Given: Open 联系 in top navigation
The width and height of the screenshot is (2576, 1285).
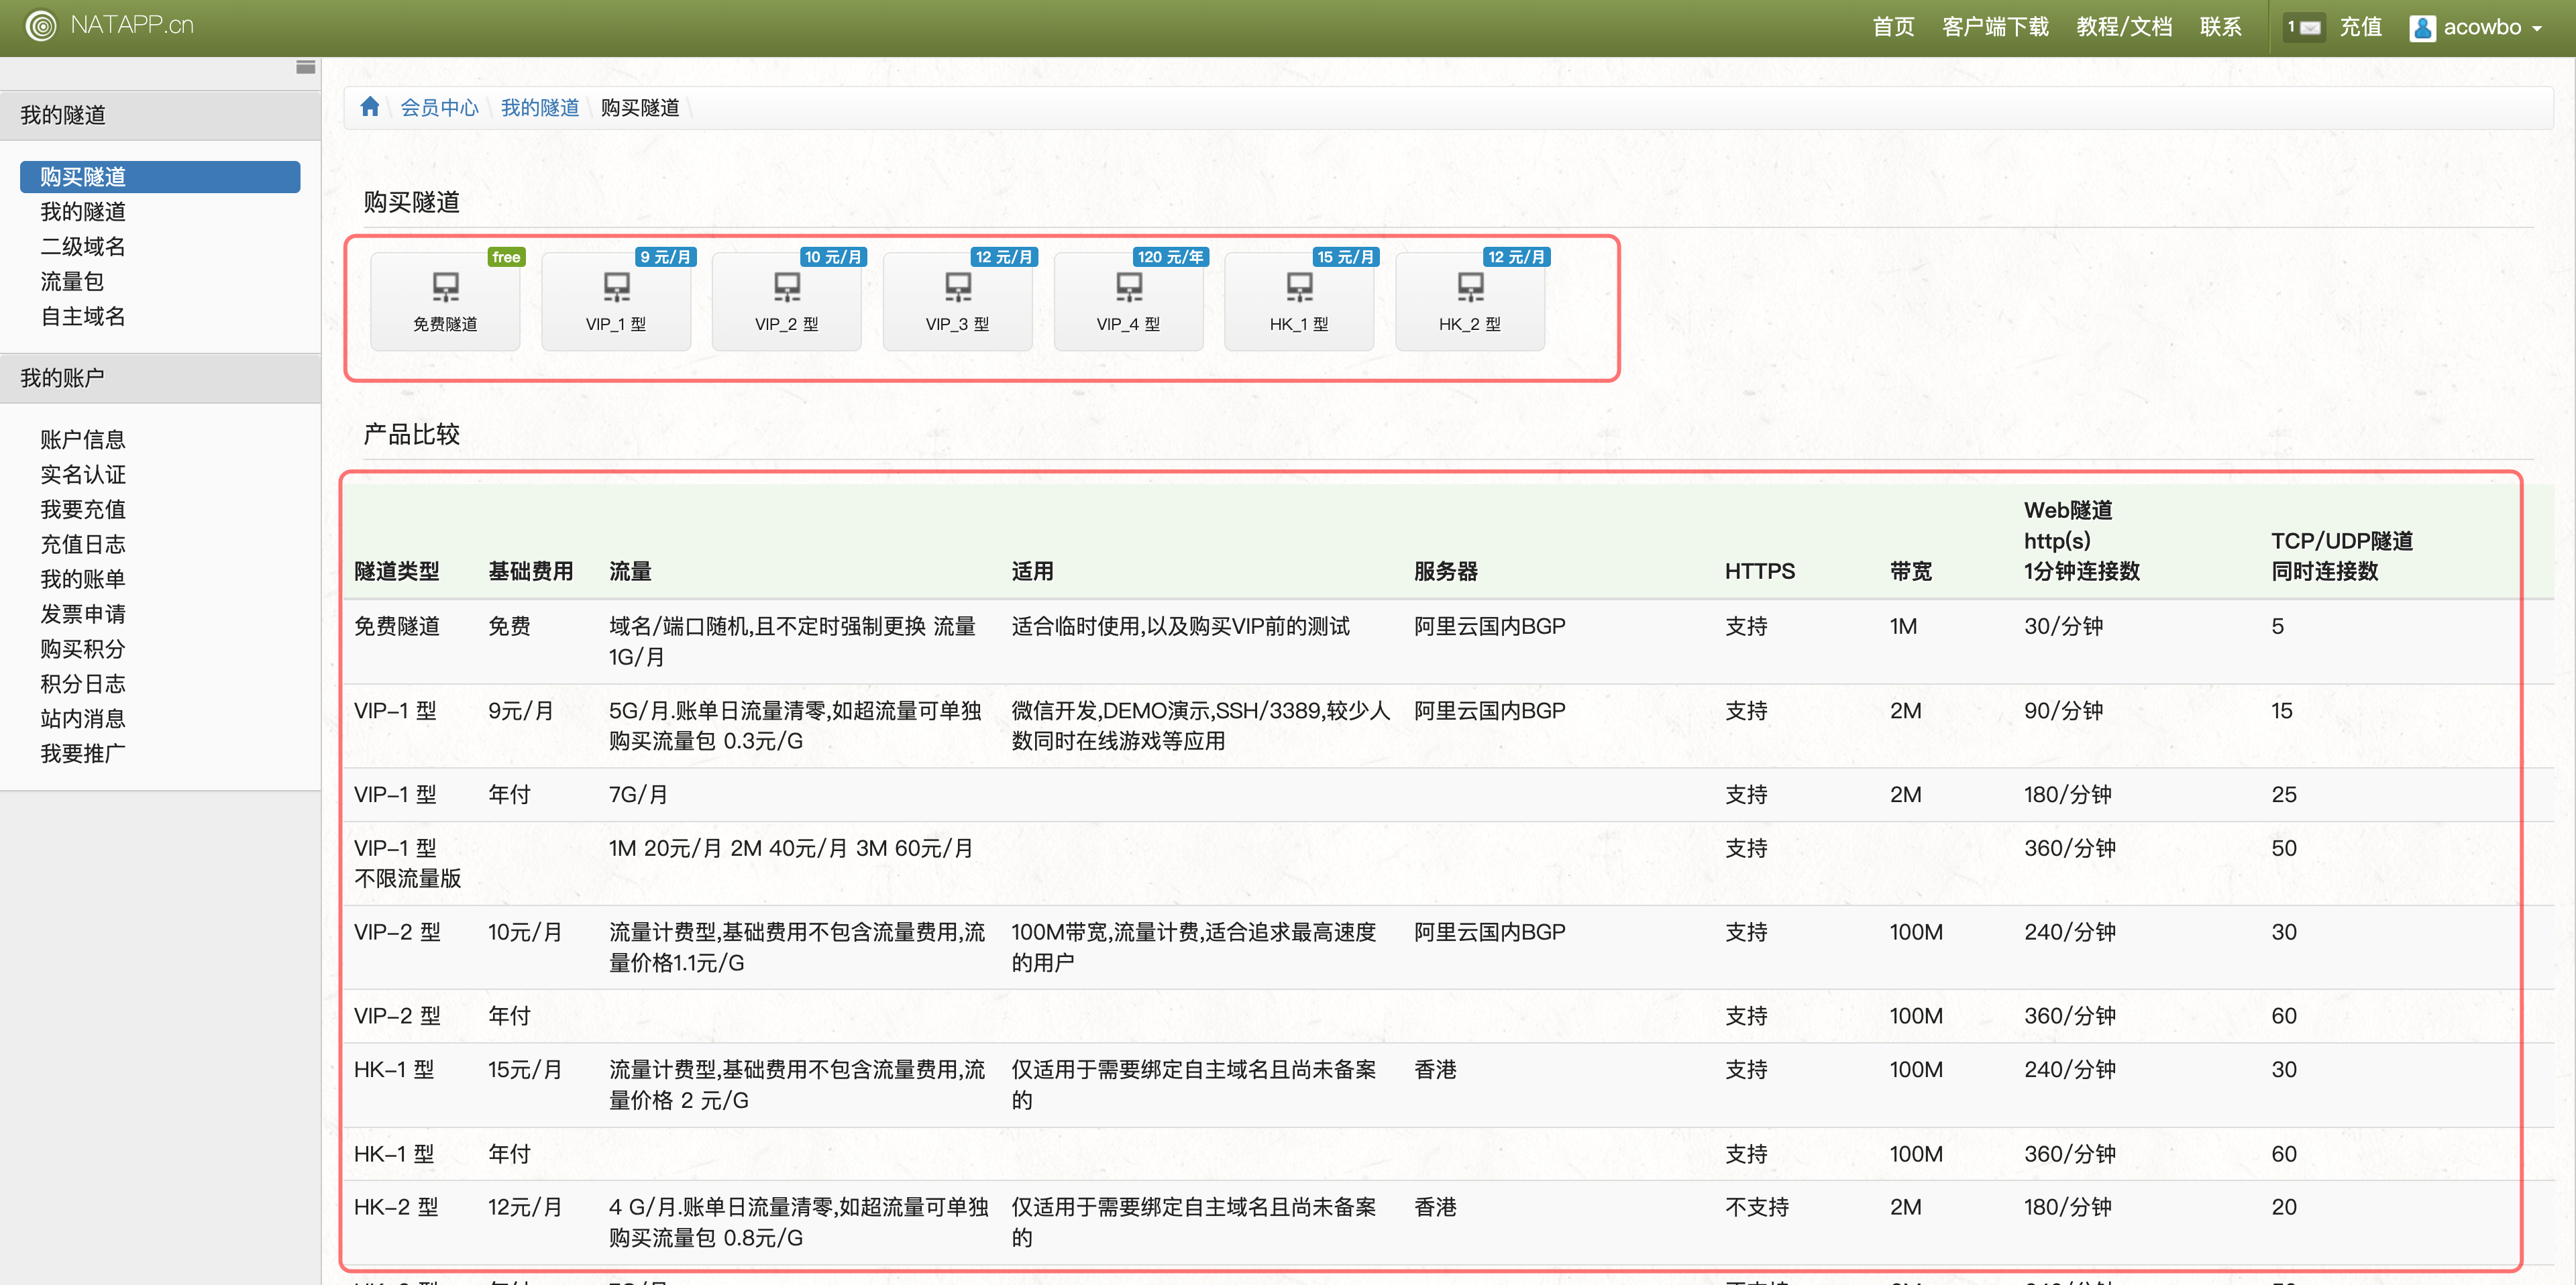Looking at the screenshot, I should click(x=2220, y=27).
